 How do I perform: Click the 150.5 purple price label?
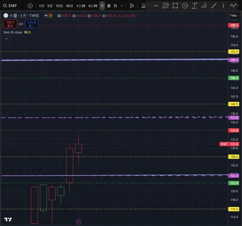click(x=234, y=60)
